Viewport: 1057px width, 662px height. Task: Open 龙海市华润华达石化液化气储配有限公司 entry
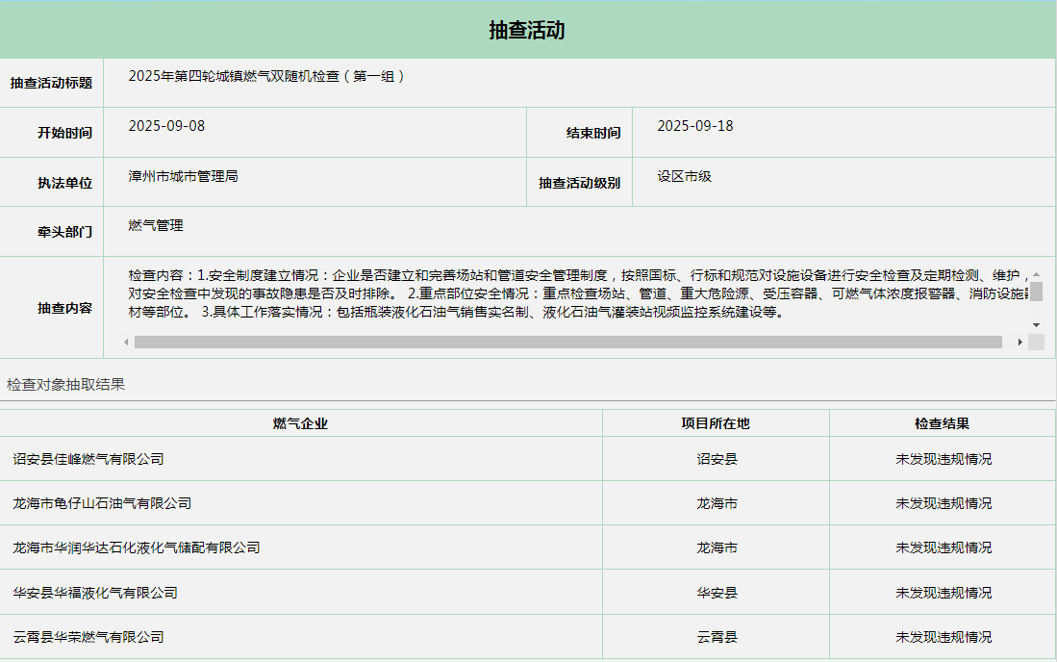[x=137, y=547]
